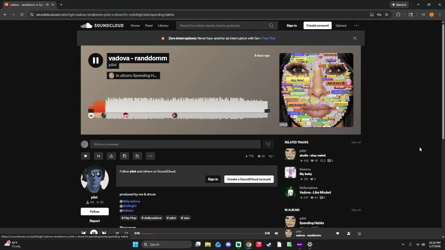The image size is (445, 250).
Task: Send the comment with the arrow icon
Action: pos(268,144)
